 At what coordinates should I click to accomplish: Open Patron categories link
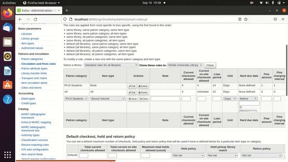(32, 59)
